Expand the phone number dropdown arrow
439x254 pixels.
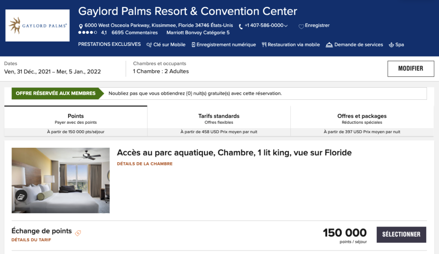click(x=286, y=26)
